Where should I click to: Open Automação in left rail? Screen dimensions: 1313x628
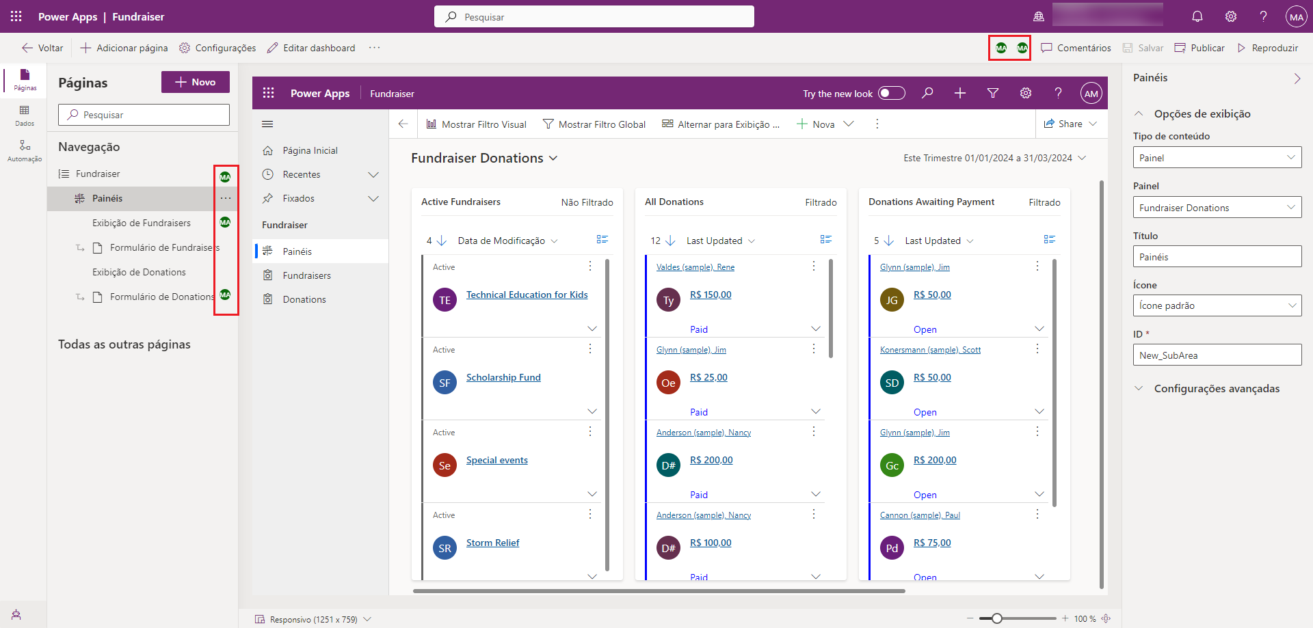tap(25, 151)
